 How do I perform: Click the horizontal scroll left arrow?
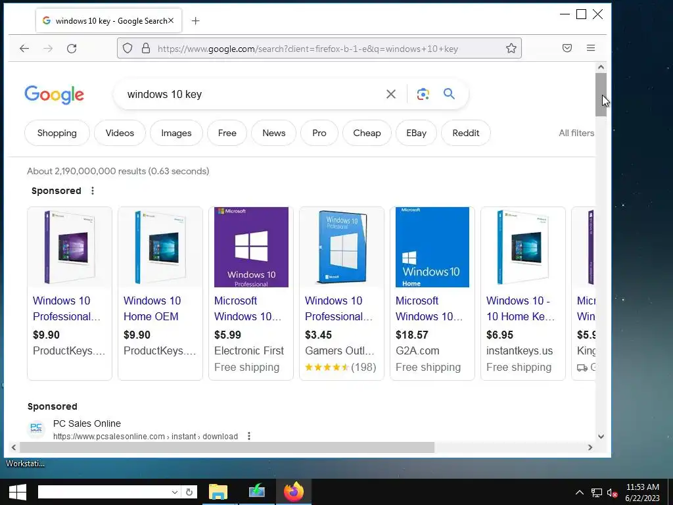click(x=14, y=447)
